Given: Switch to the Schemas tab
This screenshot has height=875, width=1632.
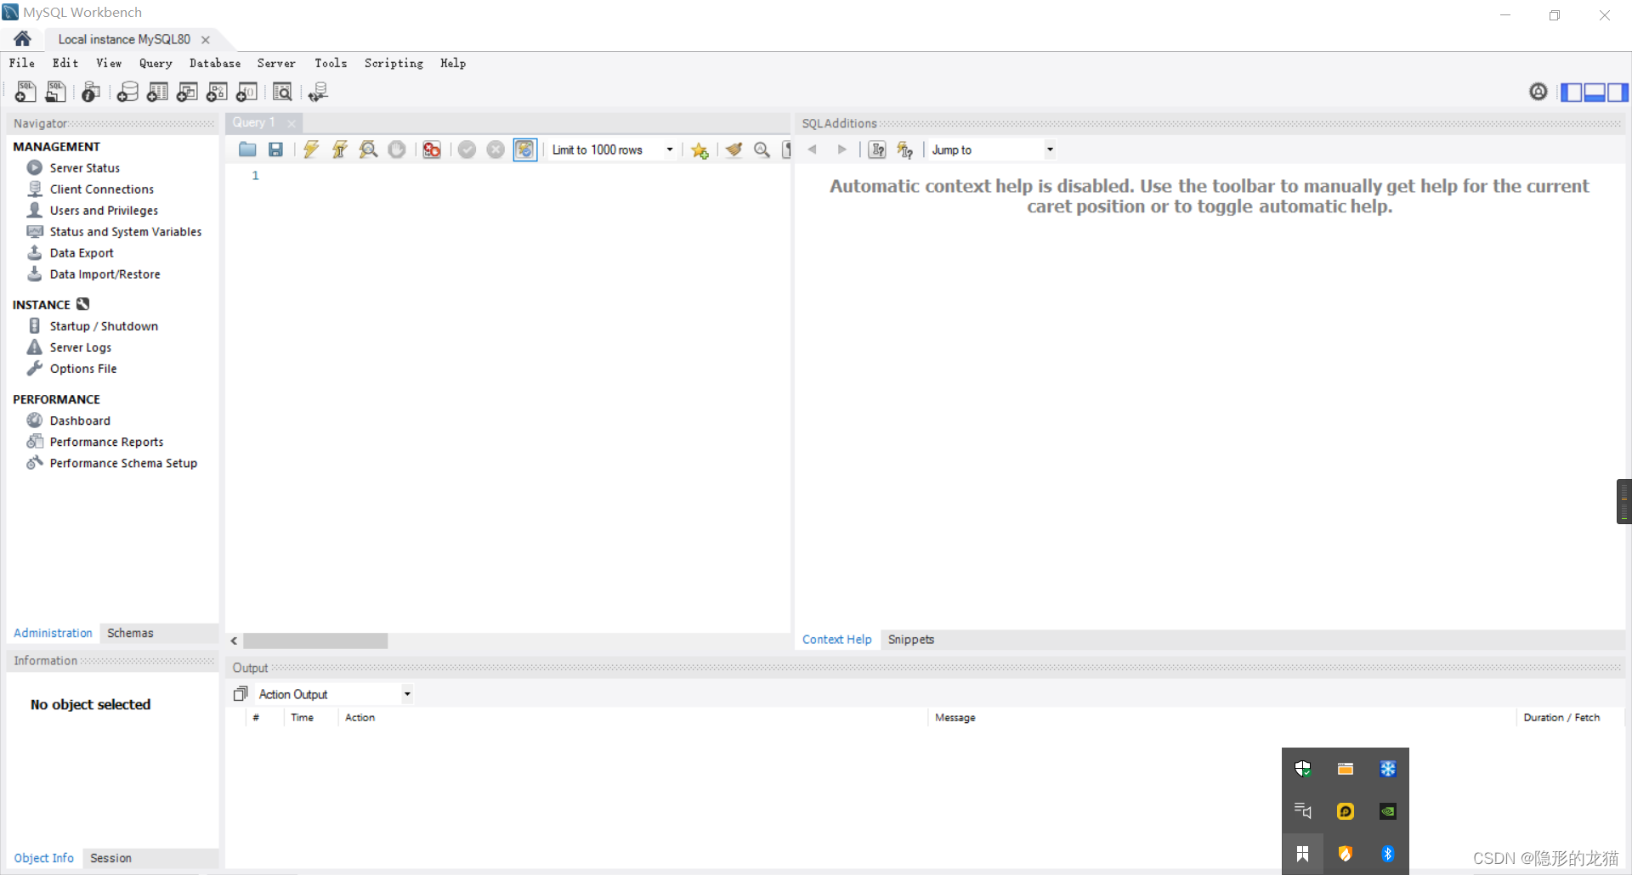Looking at the screenshot, I should 130,633.
